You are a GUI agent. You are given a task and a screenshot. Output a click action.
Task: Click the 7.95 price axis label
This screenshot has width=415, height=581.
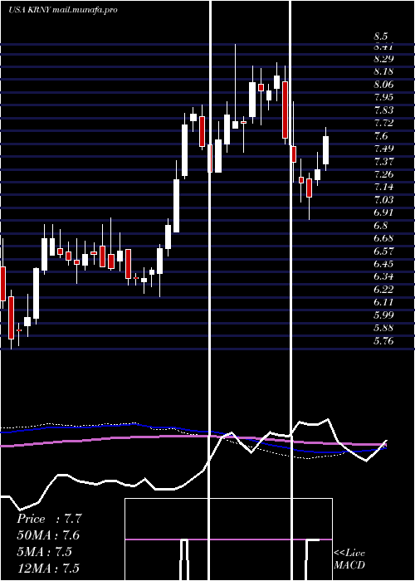(x=383, y=97)
